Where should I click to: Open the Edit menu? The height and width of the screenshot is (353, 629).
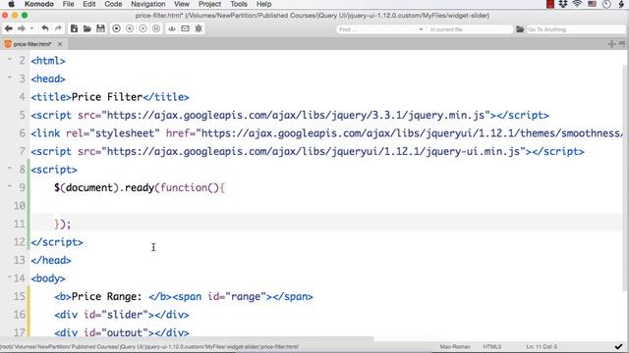89,4
